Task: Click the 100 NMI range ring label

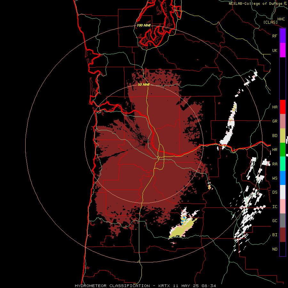Action: (144, 25)
